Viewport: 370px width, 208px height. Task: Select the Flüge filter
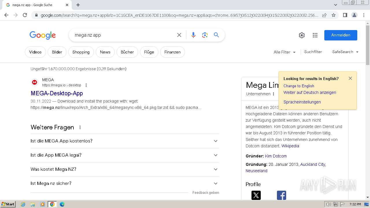[x=149, y=52]
